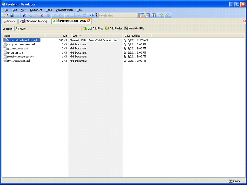Click the Save floppy disk icon

(12, 15)
